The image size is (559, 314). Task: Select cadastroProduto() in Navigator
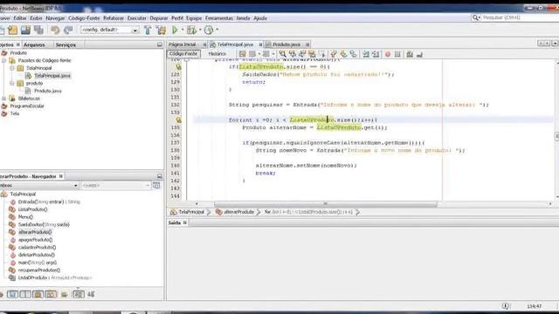tap(37, 248)
